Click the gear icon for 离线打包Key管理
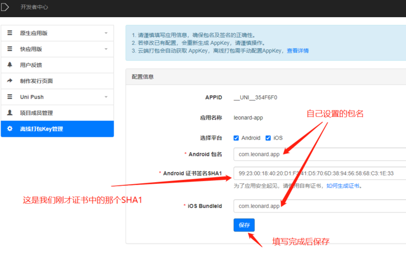This screenshot has height=264, width=406. point(10,128)
